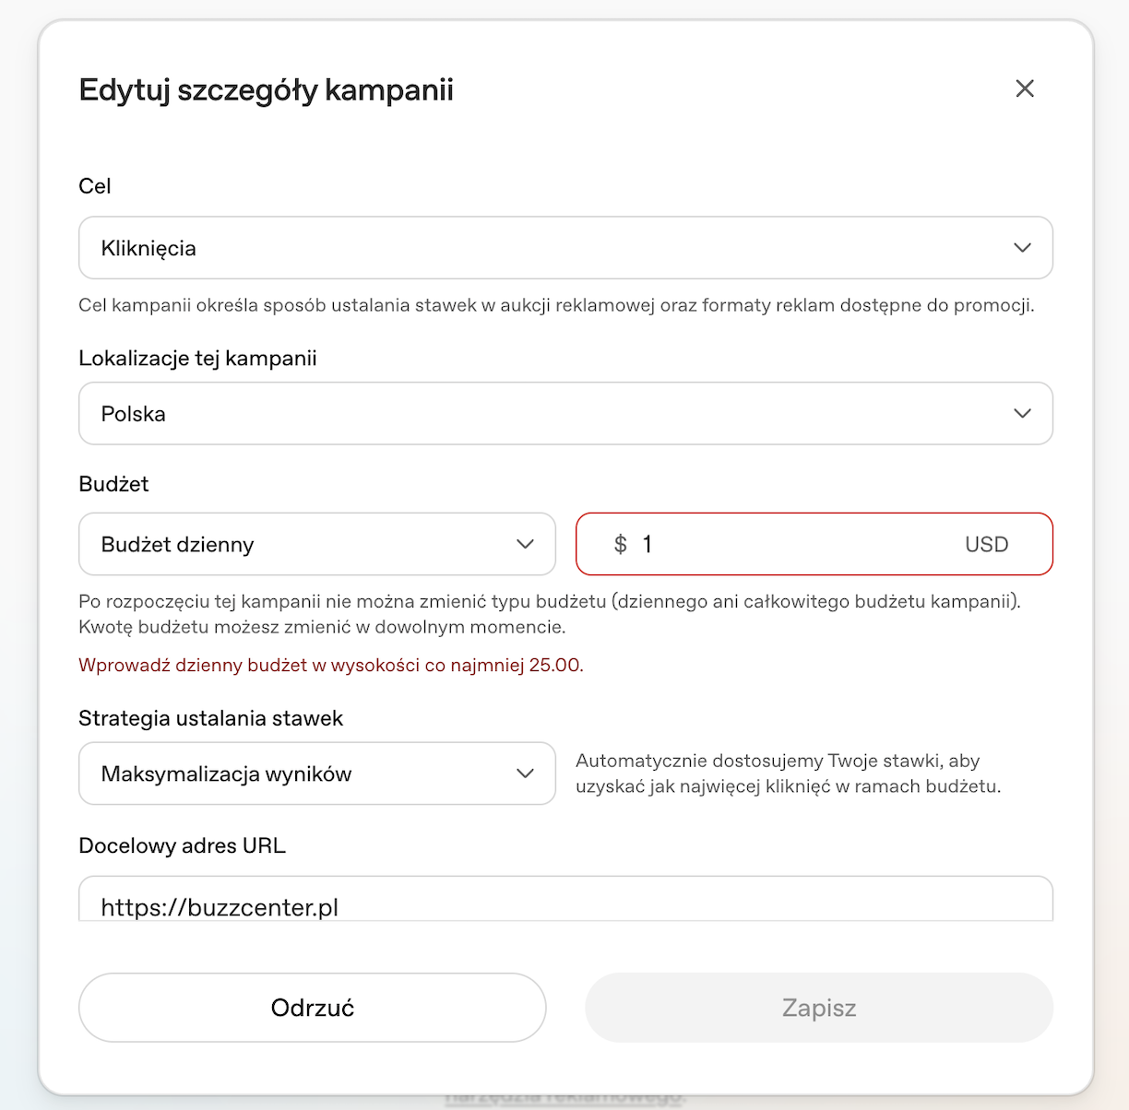
Task: Click the Edytuj szczegóły kampanii heading
Action: click(x=266, y=90)
